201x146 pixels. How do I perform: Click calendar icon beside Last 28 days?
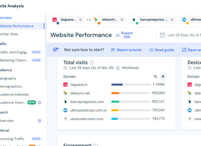point(65,68)
